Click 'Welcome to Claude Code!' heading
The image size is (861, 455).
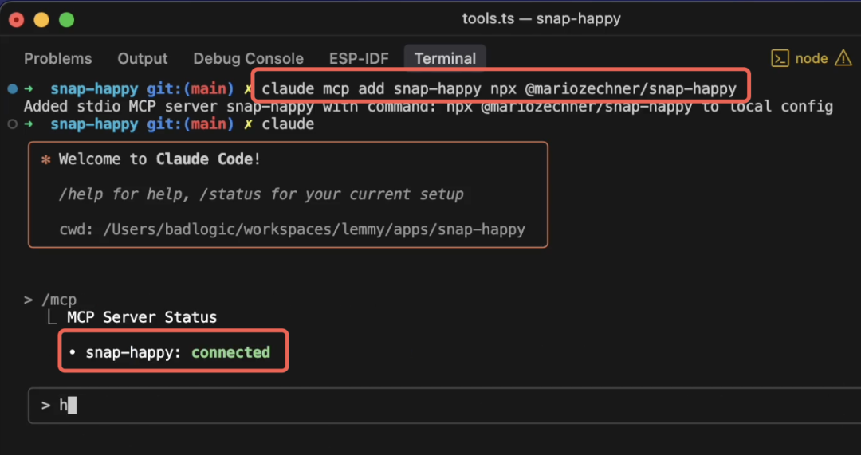click(x=159, y=159)
